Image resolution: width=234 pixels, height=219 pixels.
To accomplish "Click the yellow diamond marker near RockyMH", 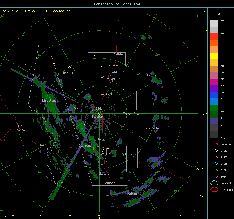I will coord(69,68).
